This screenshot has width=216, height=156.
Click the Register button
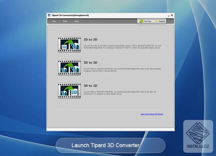point(160,21)
